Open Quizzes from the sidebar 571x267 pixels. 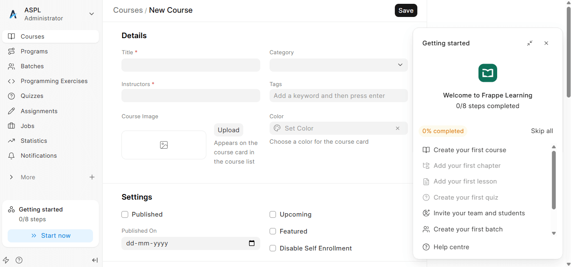coord(32,96)
